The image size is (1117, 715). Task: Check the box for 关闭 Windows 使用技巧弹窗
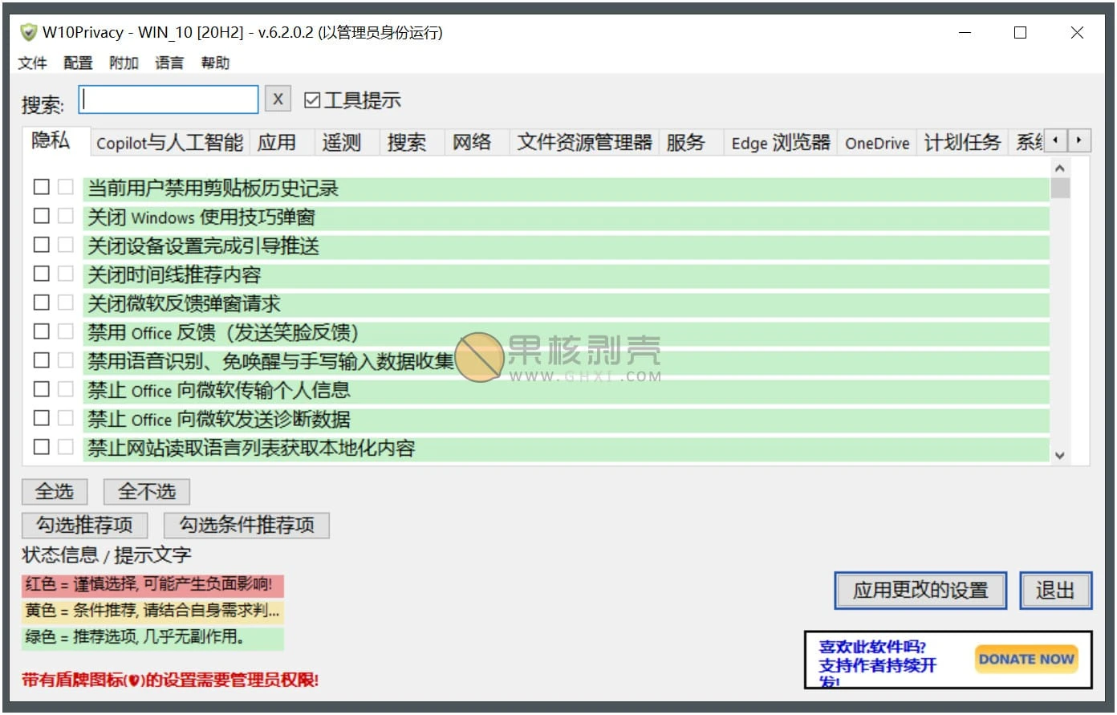click(42, 216)
